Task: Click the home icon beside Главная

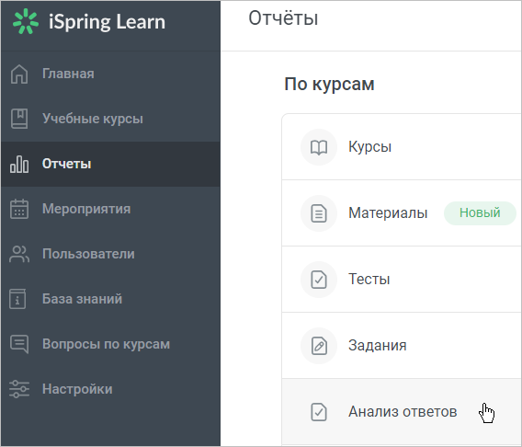Action: point(19,74)
